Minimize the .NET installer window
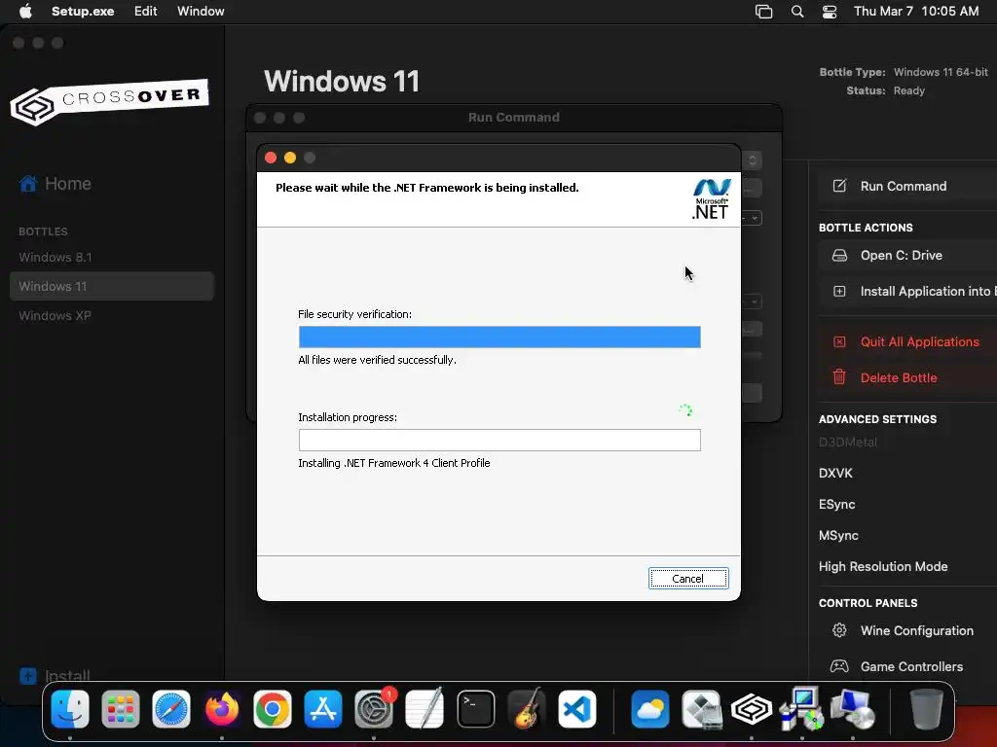The width and height of the screenshot is (997, 747). 290,158
